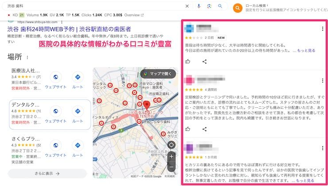Image resolution: width=328 pixels, height=186 pixels.
Task: Open 渋谷 歯科24時間WEB予約 result title
Action: coord(69,29)
